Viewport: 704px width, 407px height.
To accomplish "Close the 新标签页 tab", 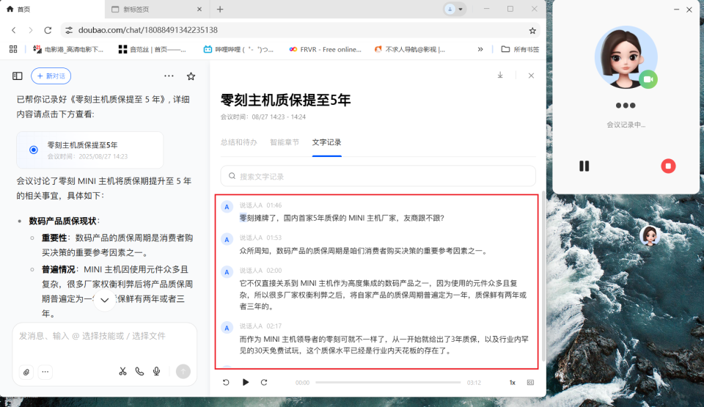I will tap(199, 9).
